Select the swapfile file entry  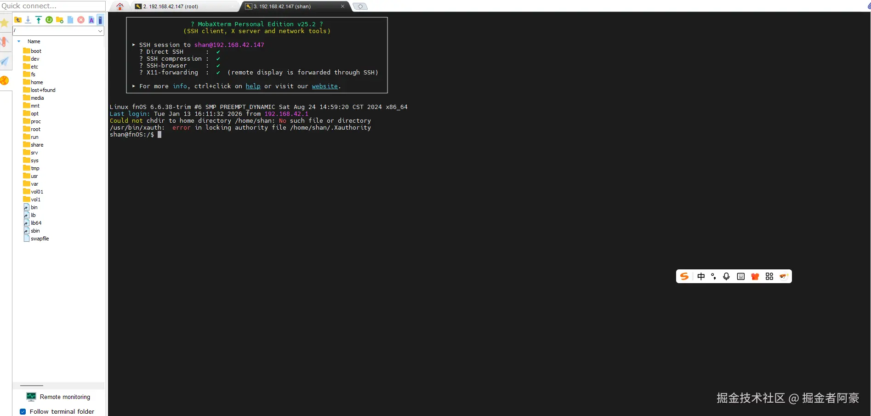click(36, 239)
